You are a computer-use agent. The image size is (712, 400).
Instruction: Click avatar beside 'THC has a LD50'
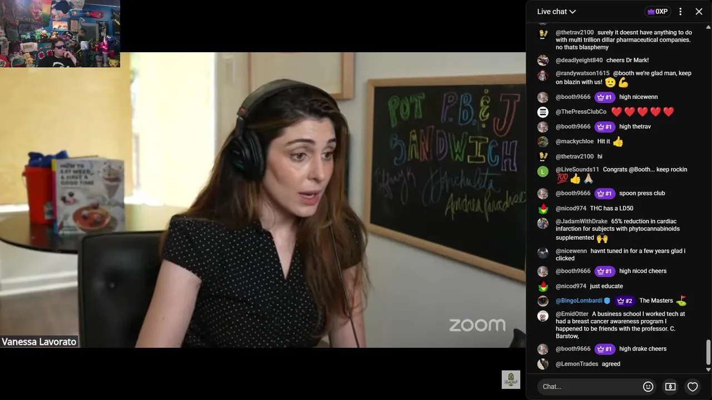[543, 209]
